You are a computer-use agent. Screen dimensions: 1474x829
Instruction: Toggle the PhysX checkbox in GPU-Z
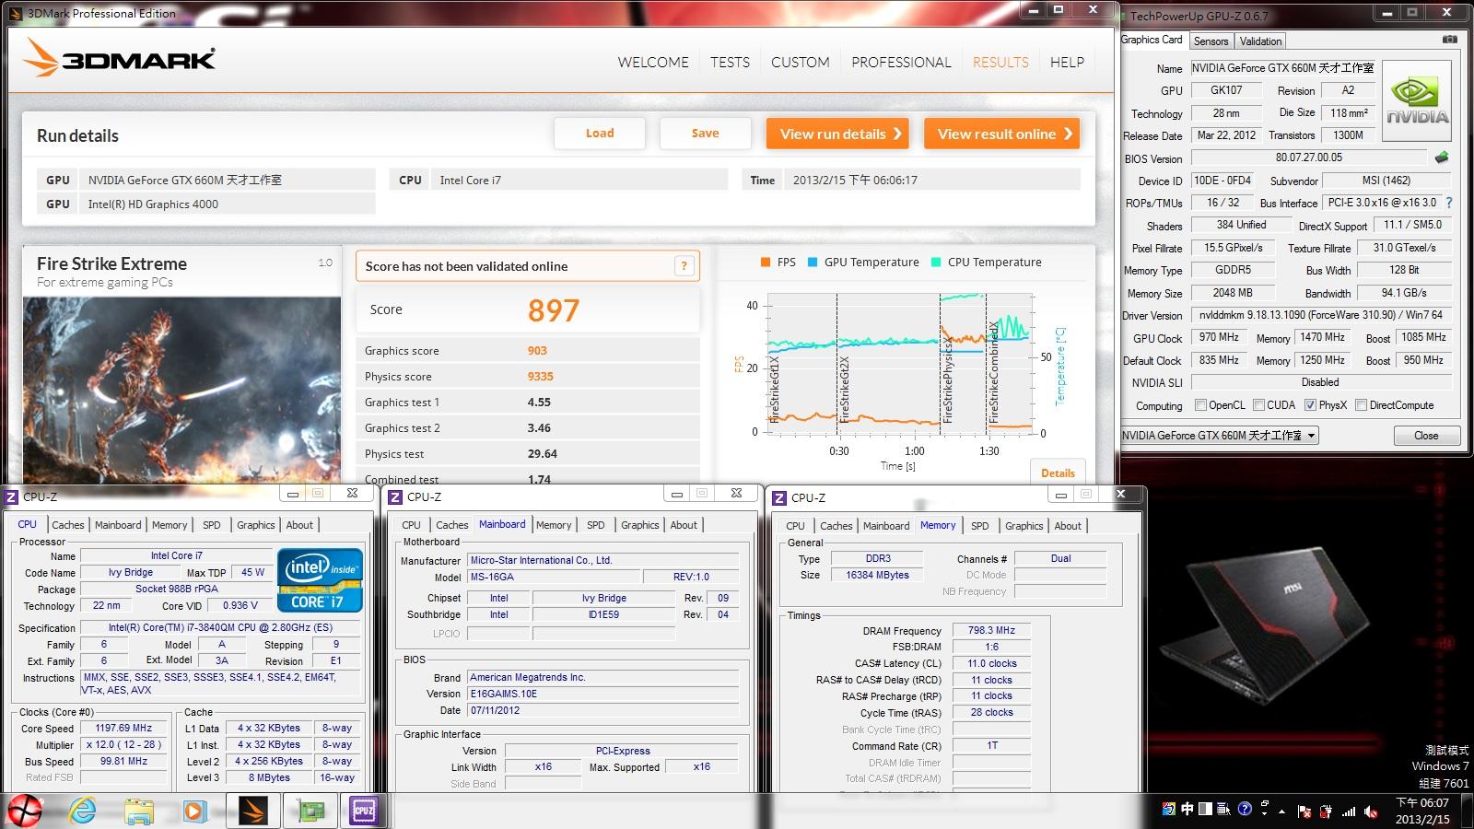click(x=1310, y=404)
